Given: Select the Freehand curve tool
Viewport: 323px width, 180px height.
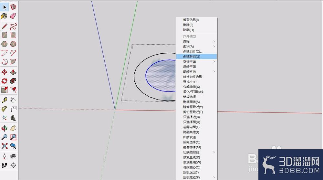Looking at the screenshot, I should click(x=13, y=26).
